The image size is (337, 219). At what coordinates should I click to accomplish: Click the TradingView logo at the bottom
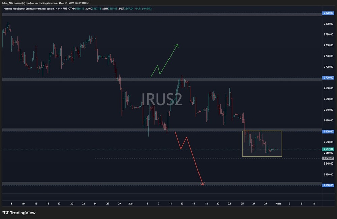pos(19,213)
